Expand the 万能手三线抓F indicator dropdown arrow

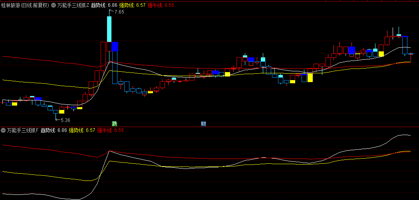pos(3,130)
